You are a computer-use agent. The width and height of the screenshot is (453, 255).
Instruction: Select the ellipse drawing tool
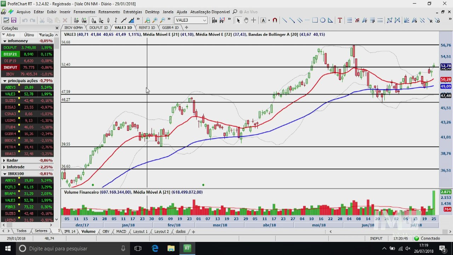click(x=322, y=20)
